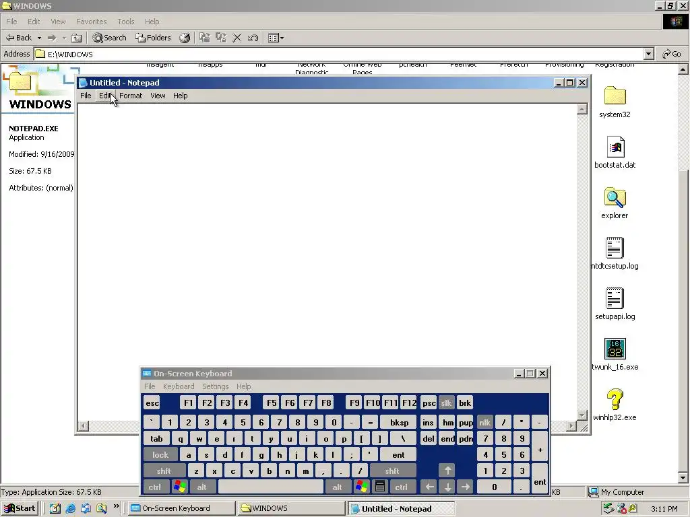This screenshot has height=517, width=690.
Task: Open the History icon in Explorer toolbar
Action: (x=185, y=38)
